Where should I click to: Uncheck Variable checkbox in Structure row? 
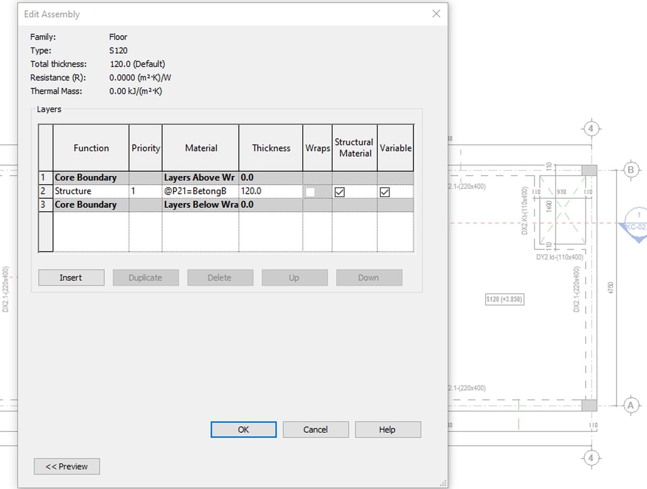pos(385,192)
